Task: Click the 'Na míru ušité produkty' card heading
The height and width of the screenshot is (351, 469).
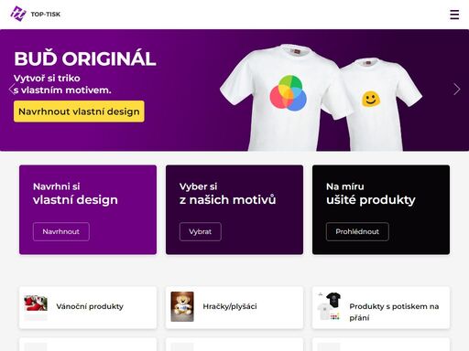Action: [371, 194]
